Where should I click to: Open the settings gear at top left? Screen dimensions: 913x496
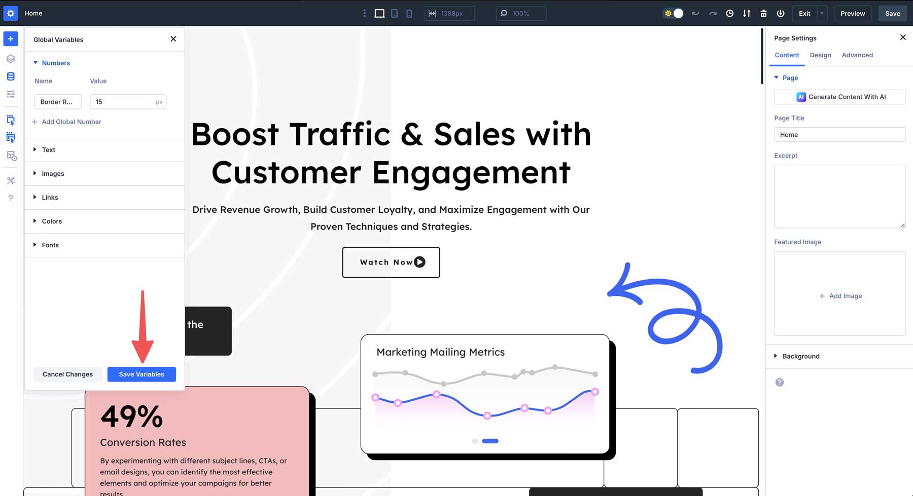click(11, 13)
